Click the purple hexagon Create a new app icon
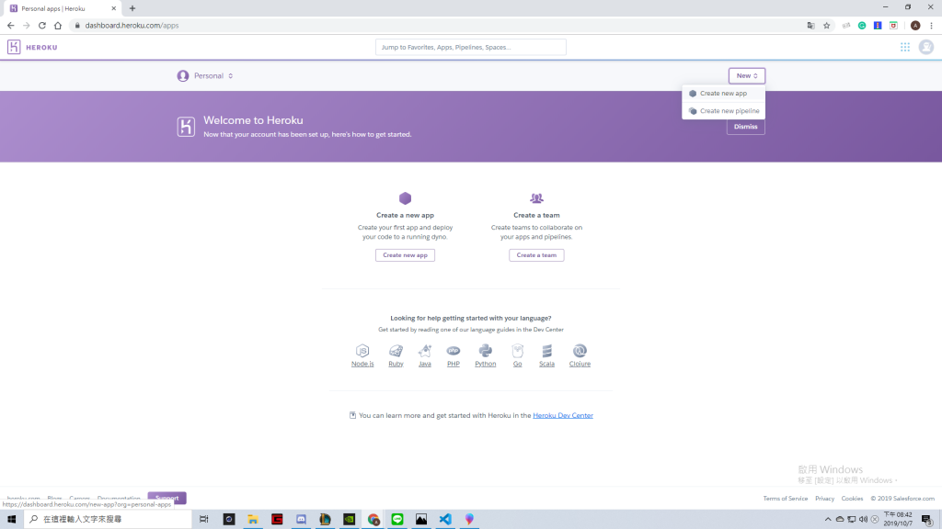 pyautogui.click(x=405, y=198)
